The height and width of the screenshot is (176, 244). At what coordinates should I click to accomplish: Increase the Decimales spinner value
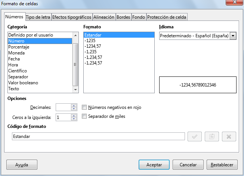(74, 106)
